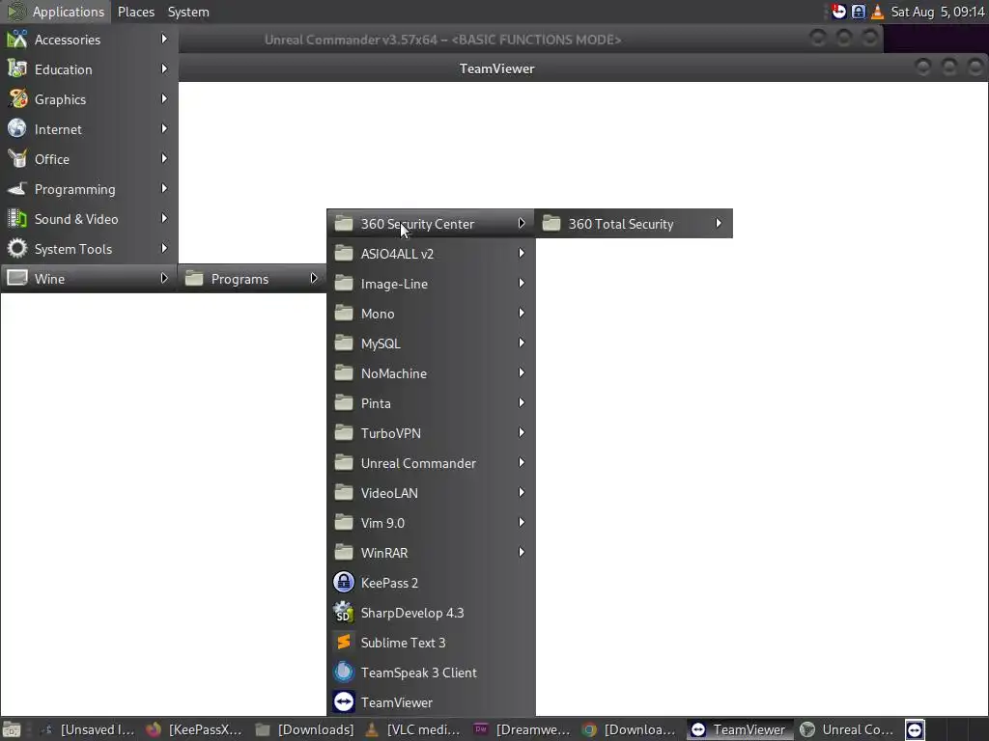
Task: Click the TeamSpeak 3 Client icon
Action: coord(344,672)
